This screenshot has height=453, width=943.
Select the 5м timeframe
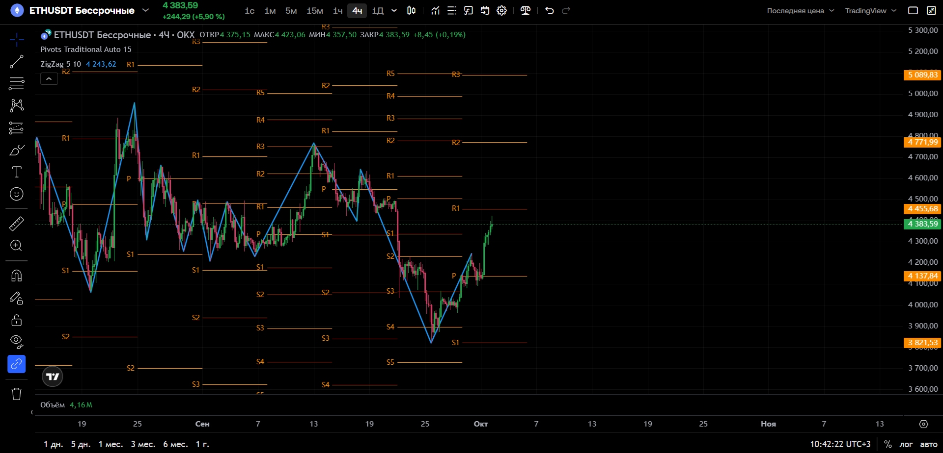pyautogui.click(x=291, y=10)
